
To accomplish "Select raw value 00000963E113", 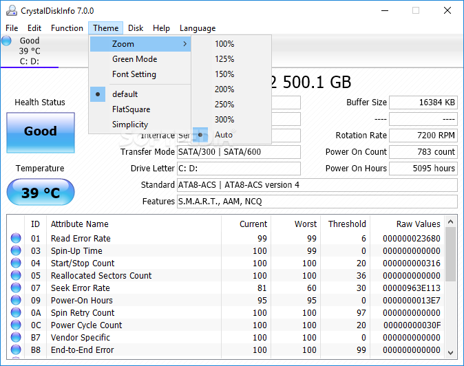I will pos(412,288).
